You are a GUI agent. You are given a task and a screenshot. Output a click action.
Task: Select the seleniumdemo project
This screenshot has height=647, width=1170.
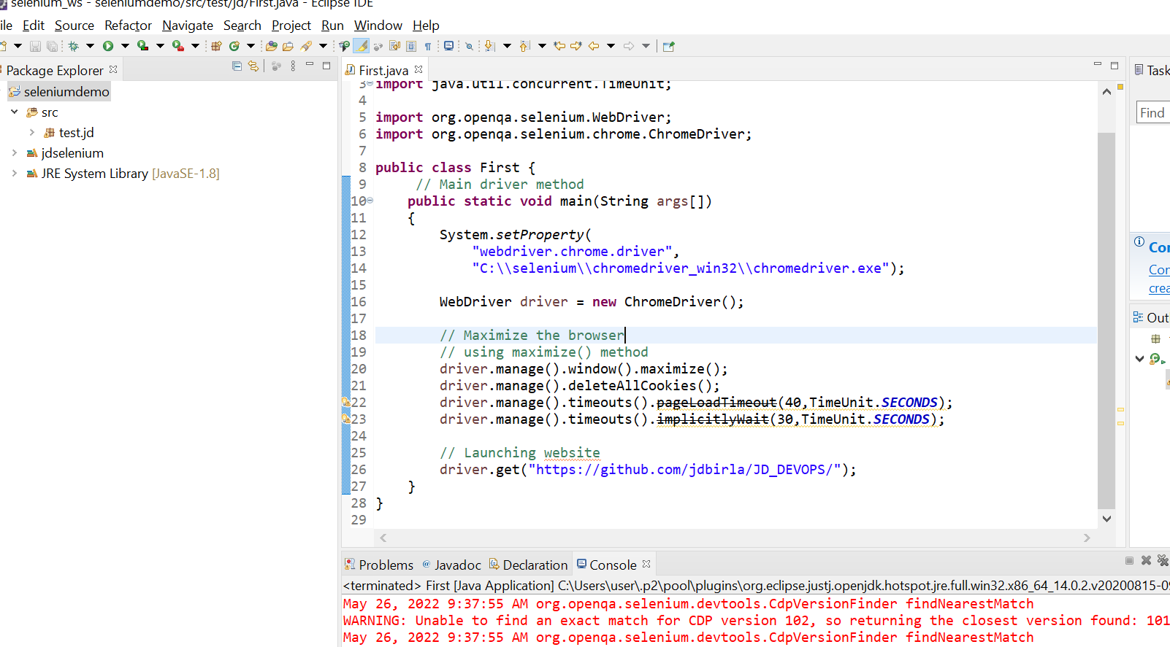pos(59,91)
